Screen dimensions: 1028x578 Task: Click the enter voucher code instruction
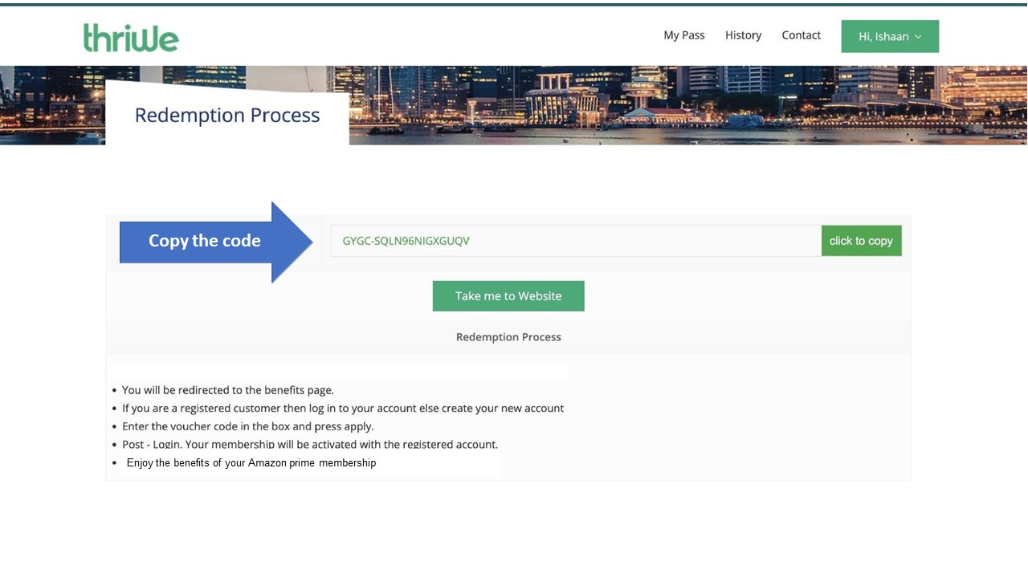247,426
